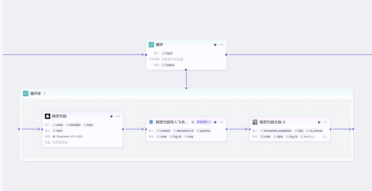Select the document_id input parameter tag

tap(183, 131)
